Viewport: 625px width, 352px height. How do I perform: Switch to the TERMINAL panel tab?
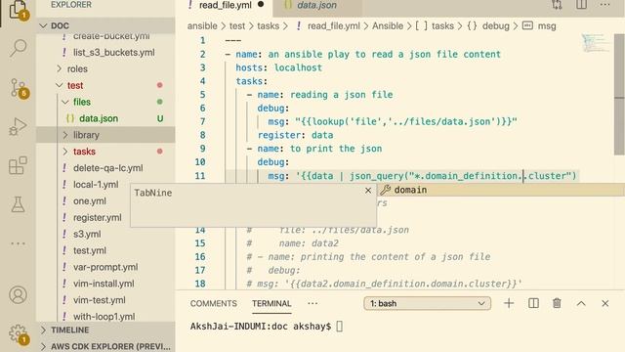(x=271, y=303)
